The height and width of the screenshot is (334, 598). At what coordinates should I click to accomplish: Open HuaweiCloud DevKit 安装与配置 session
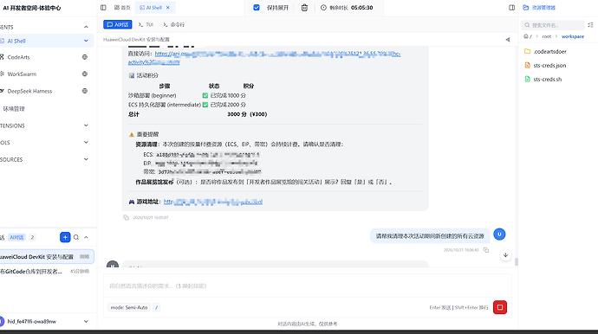pos(46,257)
